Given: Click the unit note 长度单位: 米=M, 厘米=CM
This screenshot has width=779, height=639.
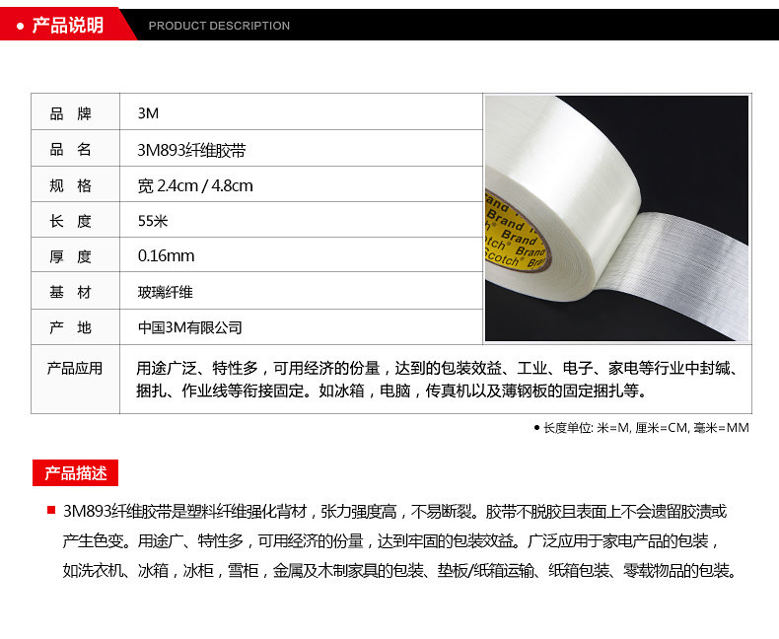Looking at the screenshot, I should pyautogui.click(x=642, y=428).
